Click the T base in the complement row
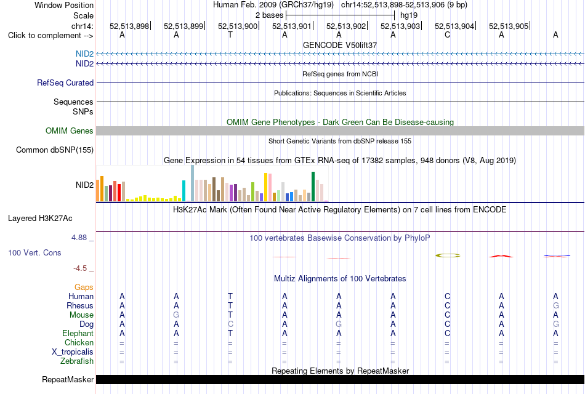Viewport: 585px width, 394px height. click(230, 35)
